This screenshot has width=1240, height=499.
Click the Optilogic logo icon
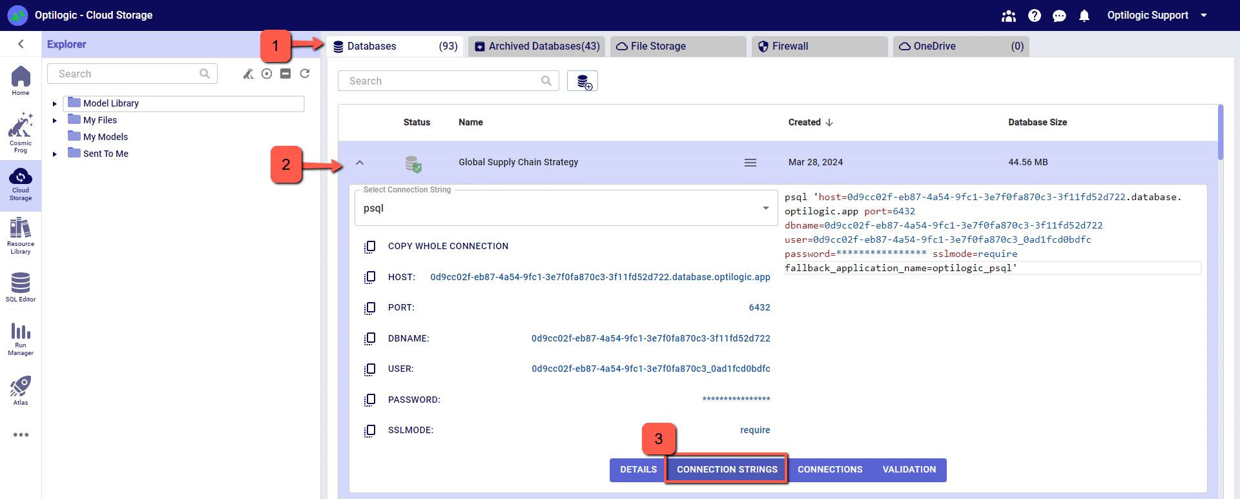point(17,15)
